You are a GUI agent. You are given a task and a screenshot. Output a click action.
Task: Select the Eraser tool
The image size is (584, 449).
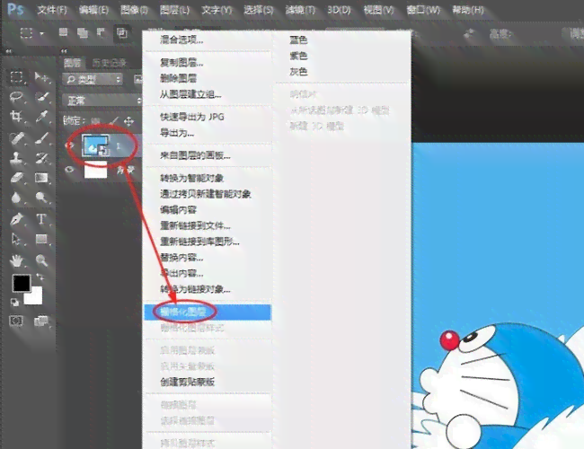point(16,178)
